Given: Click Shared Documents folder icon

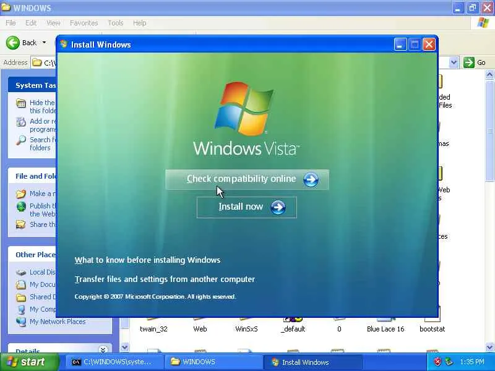Looking at the screenshot, I should click(x=21, y=297).
